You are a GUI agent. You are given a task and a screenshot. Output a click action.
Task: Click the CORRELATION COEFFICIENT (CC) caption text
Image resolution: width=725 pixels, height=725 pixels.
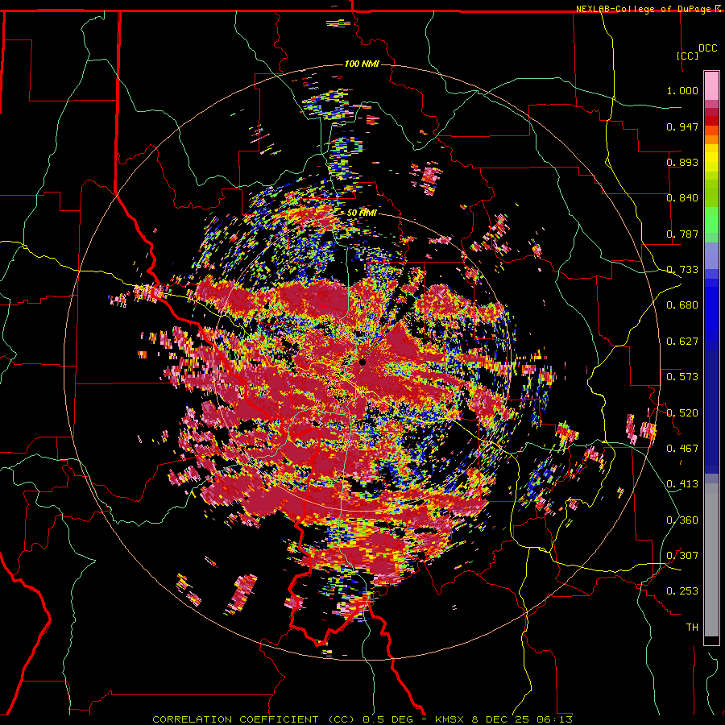point(254,719)
